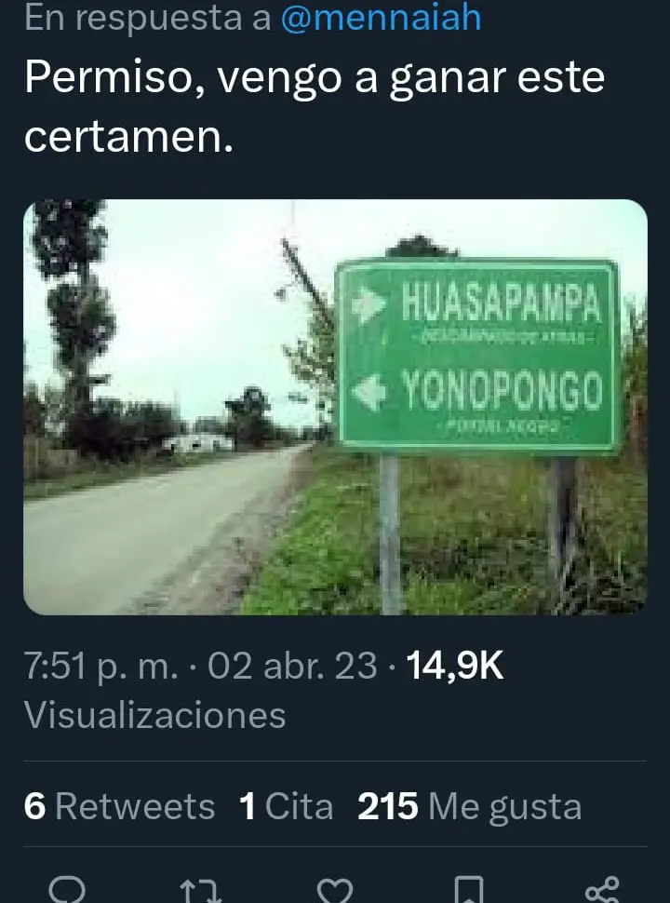The image size is (670, 903).
Task: Show the 1 Cita quote tweets
Action: click(x=286, y=805)
